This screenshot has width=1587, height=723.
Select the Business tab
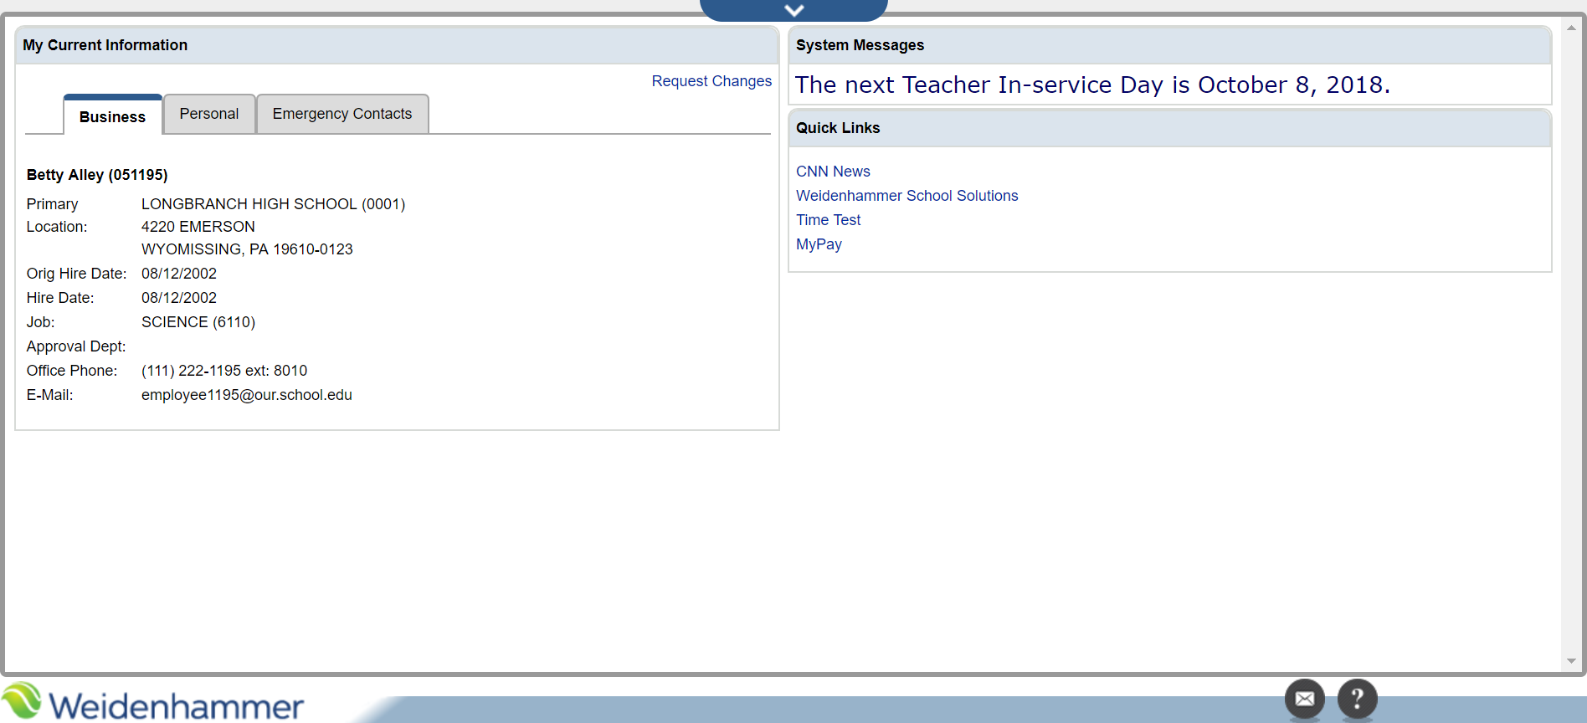[112, 116]
